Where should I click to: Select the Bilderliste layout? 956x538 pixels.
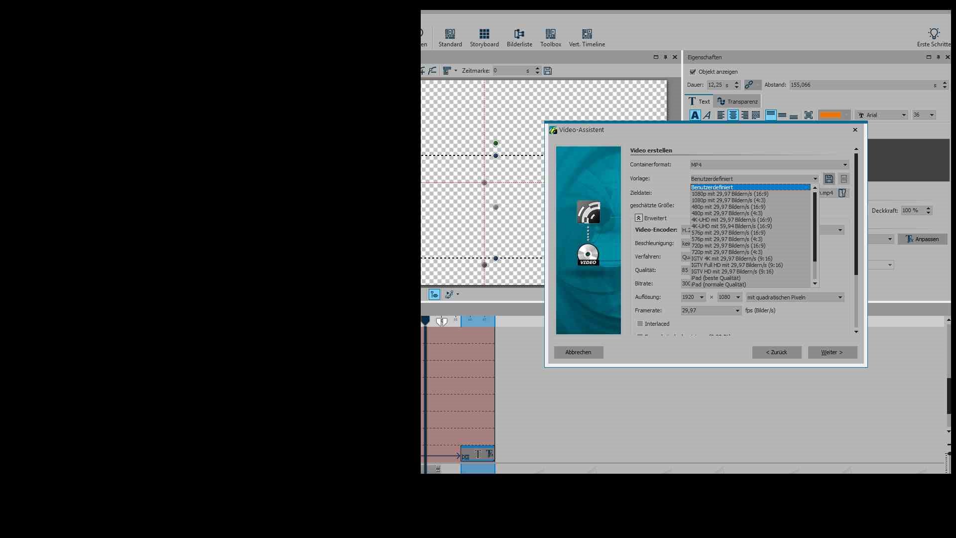(519, 38)
